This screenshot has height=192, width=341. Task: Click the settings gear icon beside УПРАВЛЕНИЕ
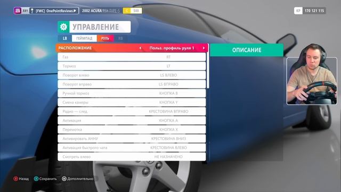tap(63, 27)
